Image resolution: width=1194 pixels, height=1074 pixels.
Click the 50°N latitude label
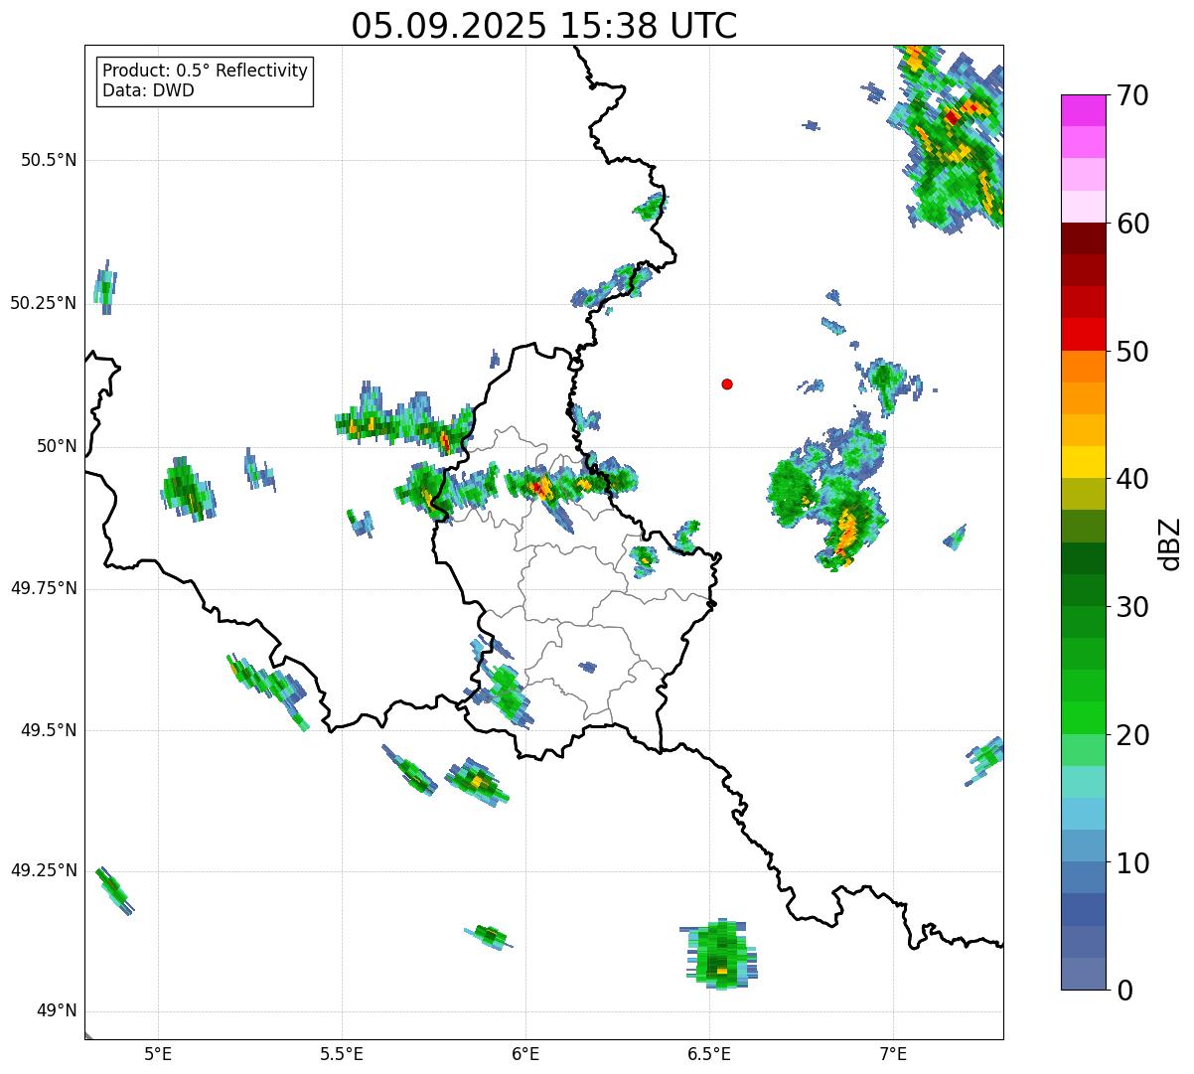point(58,446)
